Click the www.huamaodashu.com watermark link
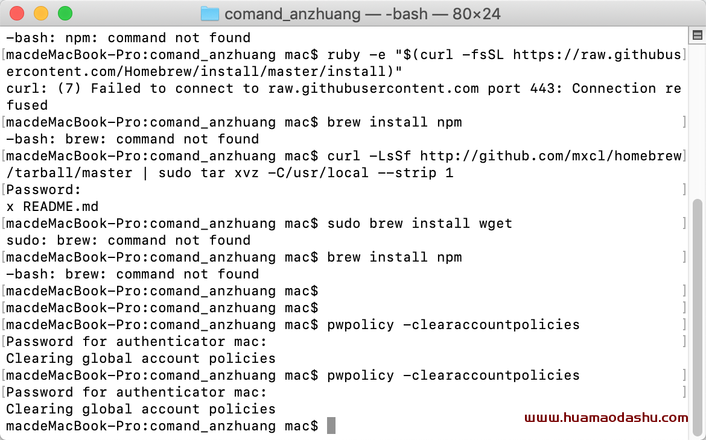 (606, 418)
